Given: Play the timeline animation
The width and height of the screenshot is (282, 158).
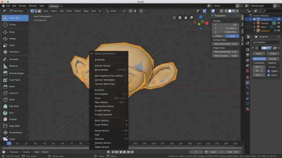Looking at the screenshot, I should point(124,152).
